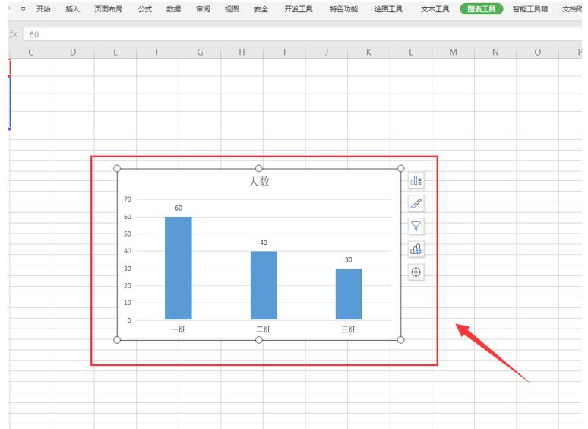This screenshot has width=588, height=429.
Task: Open chart settings gear button
Action: (x=416, y=272)
